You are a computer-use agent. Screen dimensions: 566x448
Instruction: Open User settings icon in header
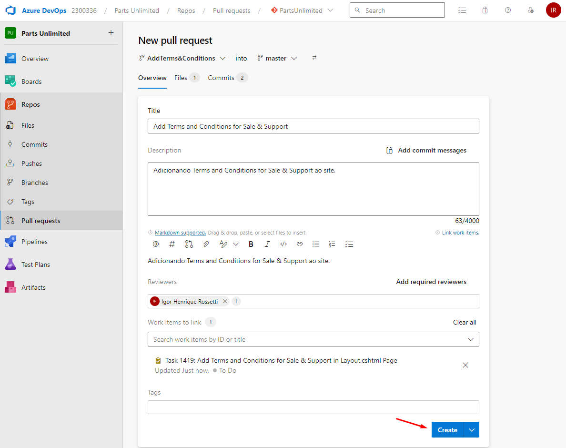pyautogui.click(x=531, y=10)
